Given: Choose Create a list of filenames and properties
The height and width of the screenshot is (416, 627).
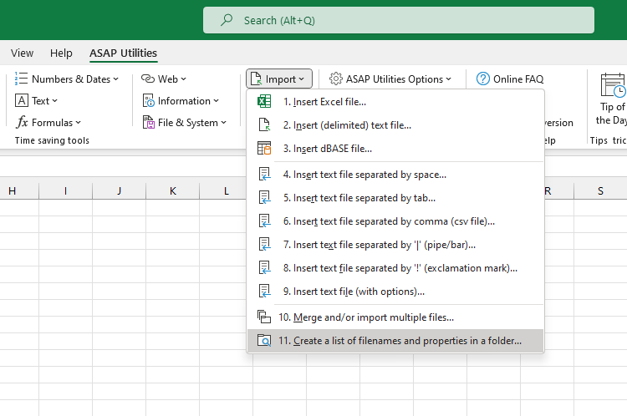Looking at the screenshot, I should click(x=395, y=341).
